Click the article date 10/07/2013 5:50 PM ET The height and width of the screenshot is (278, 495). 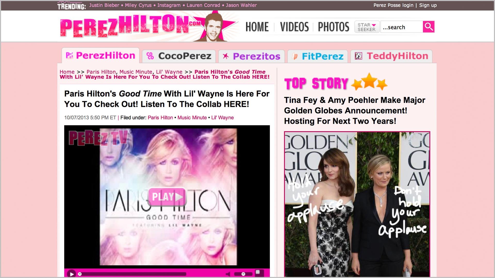click(90, 118)
